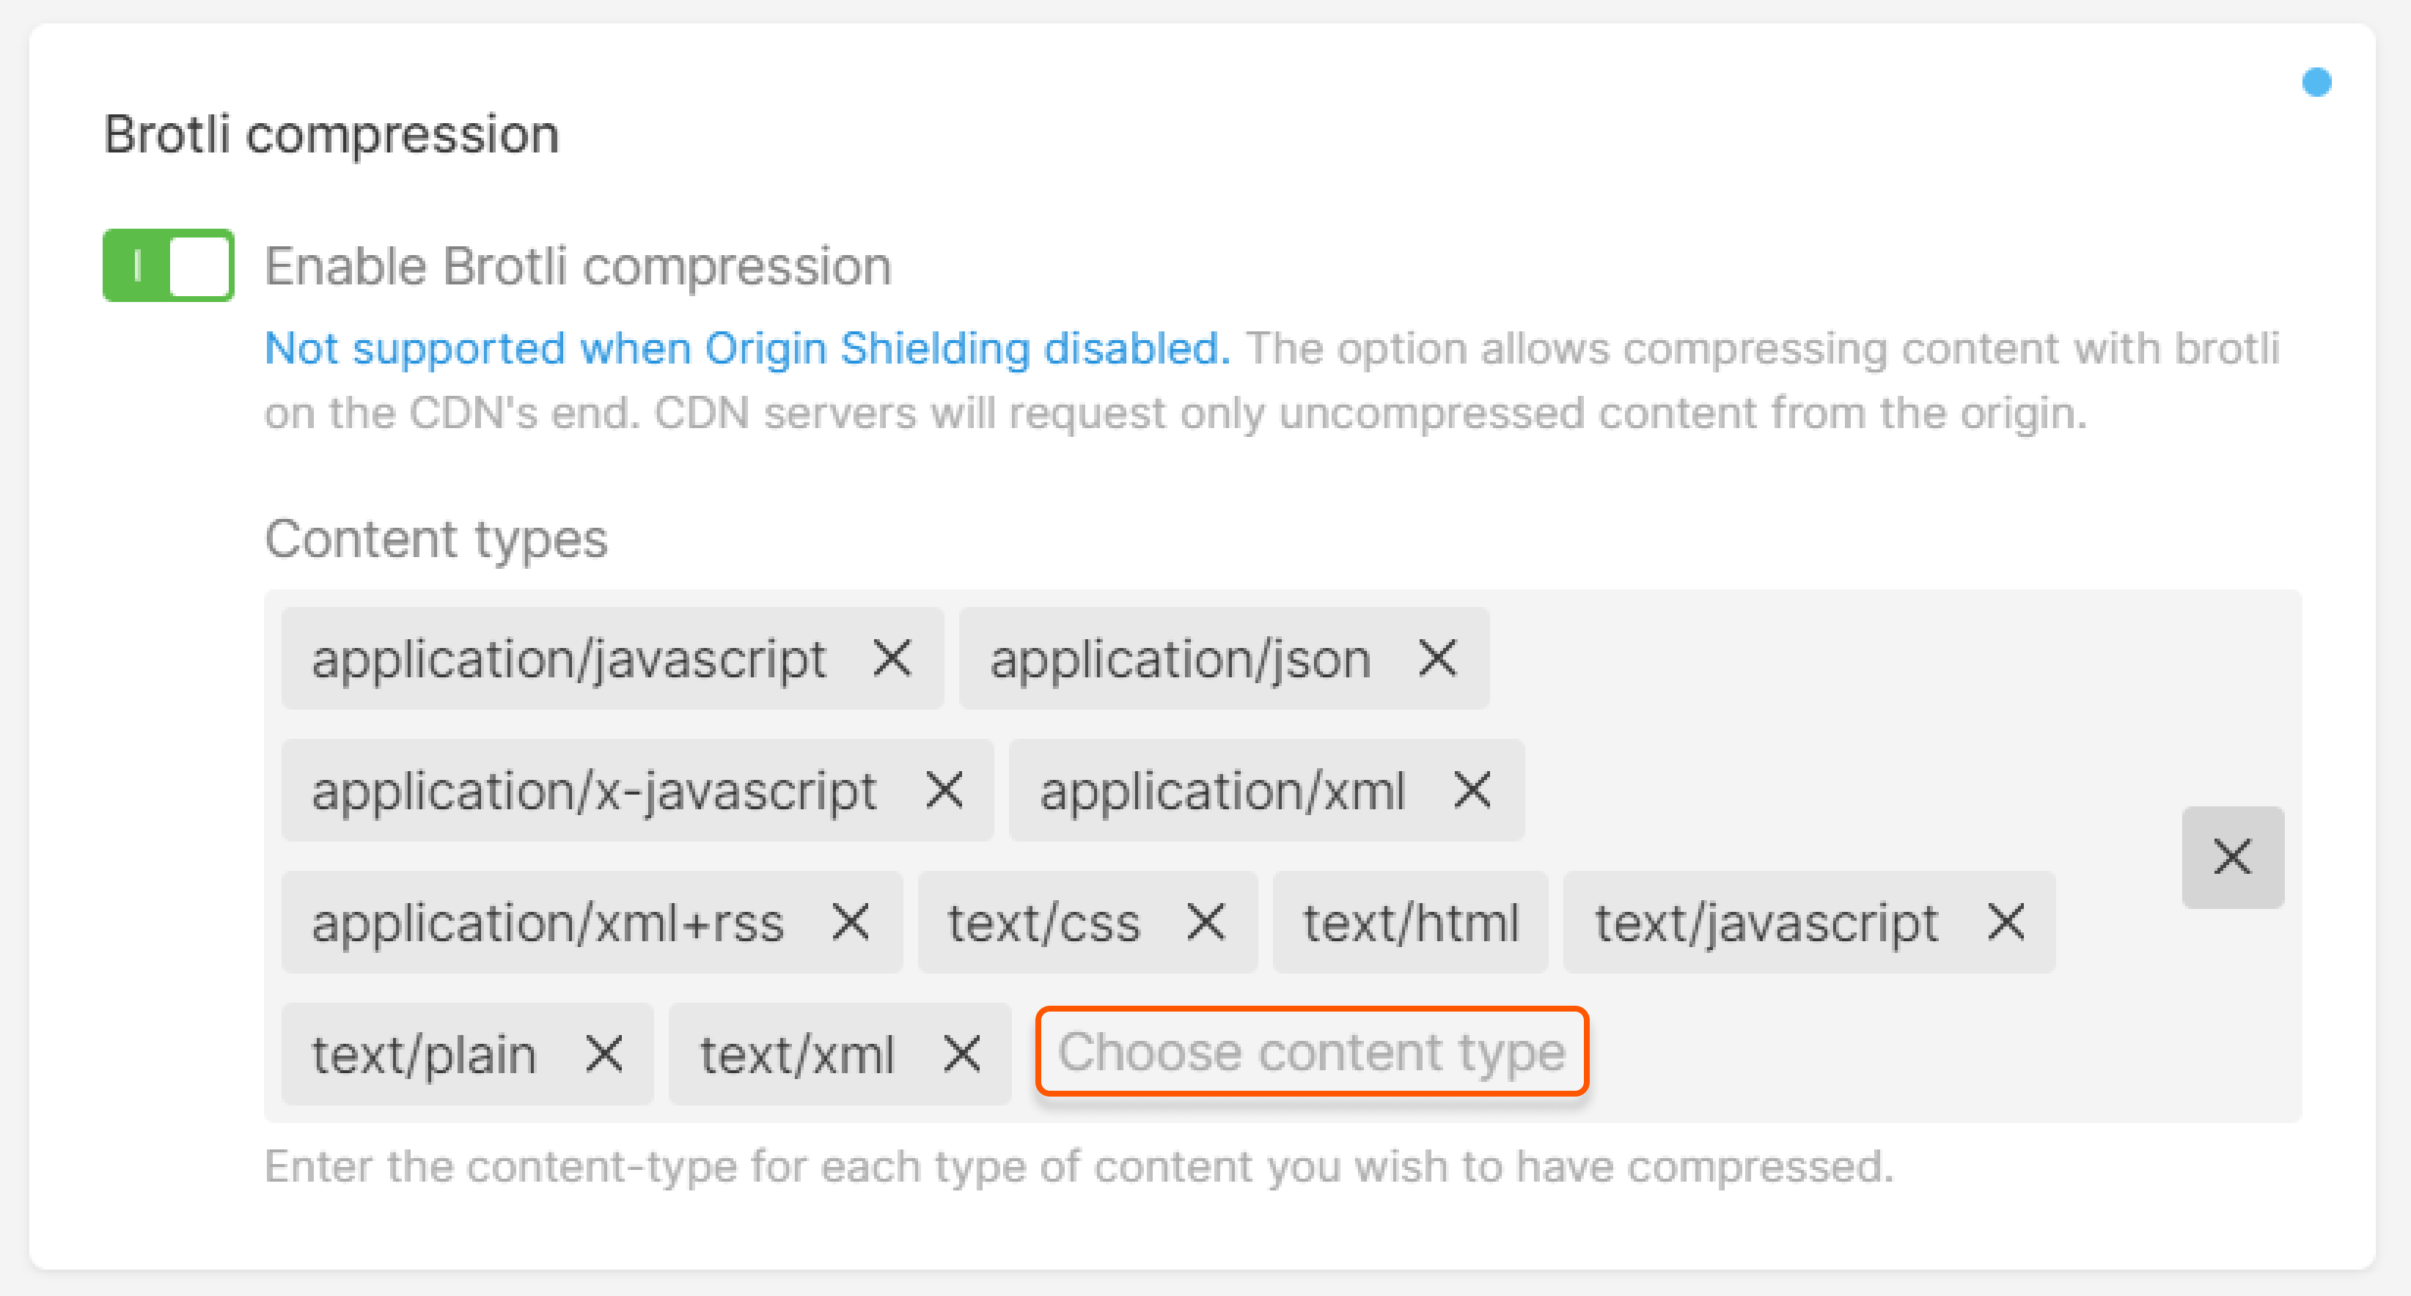This screenshot has width=2411, height=1296.
Task: Click the Enable Brotli compression label
Action: [x=578, y=267]
